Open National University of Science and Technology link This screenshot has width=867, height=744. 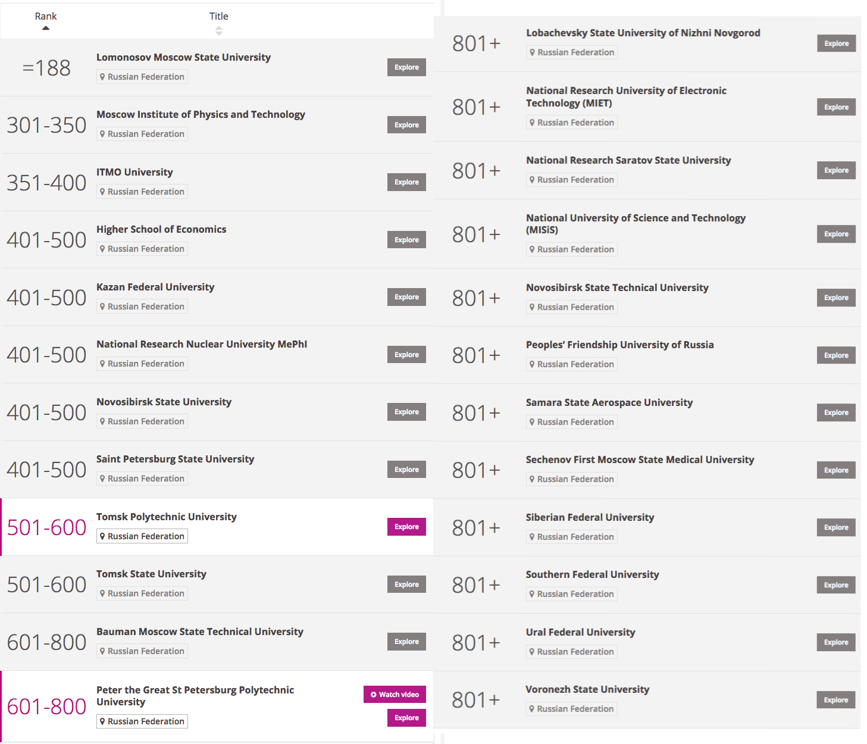pyautogui.click(x=636, y=224)
